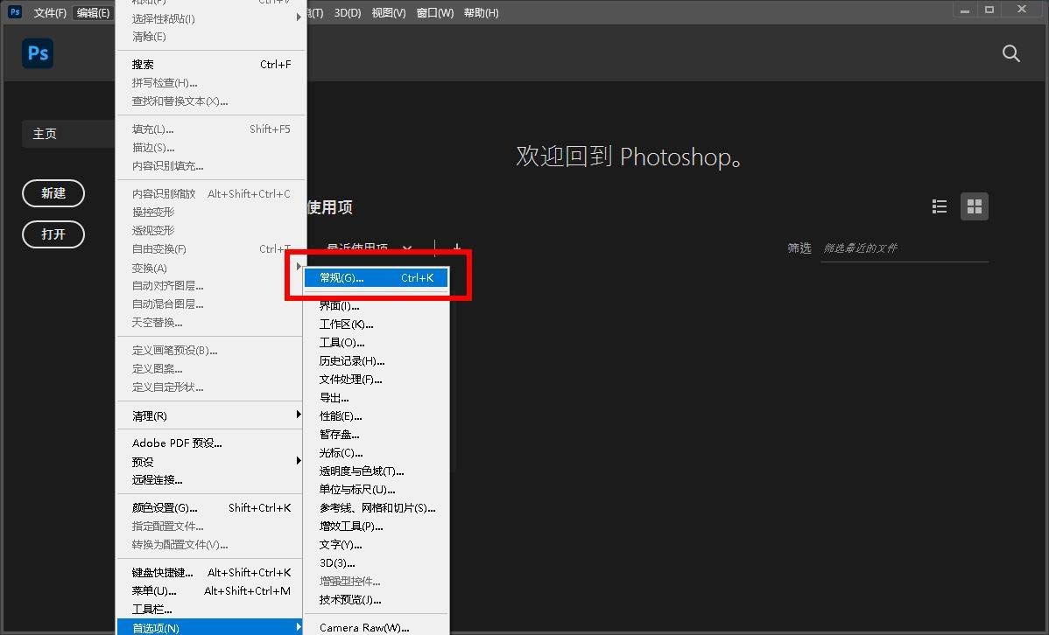Screen dimensions: 1049x635
Task: Expand the 首选项(N) submenu
Action: click(x=211, y=628)
